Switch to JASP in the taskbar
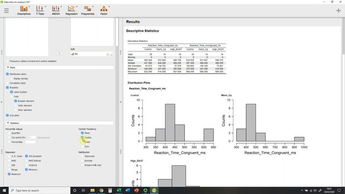Screen dimensions: 345x194 (x=154, y=190)
